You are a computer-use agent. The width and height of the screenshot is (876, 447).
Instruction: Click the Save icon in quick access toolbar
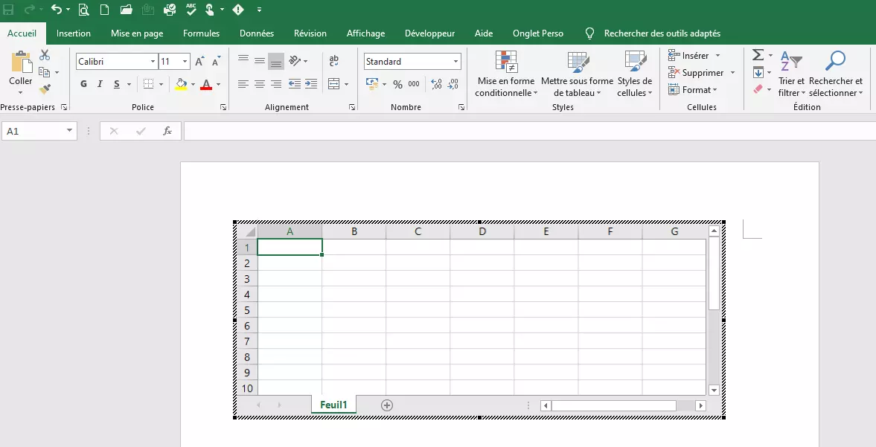point(8,10)
